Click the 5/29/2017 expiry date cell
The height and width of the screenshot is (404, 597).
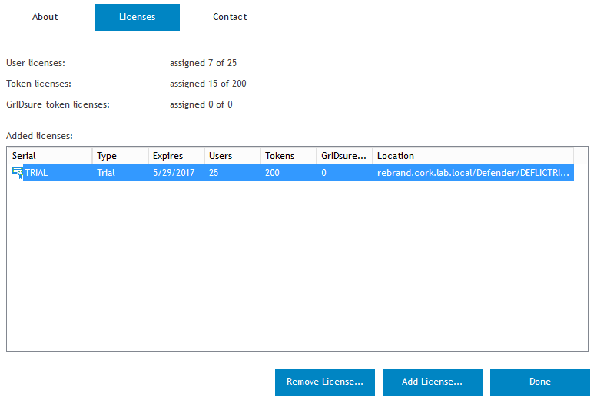pos(174,173)
